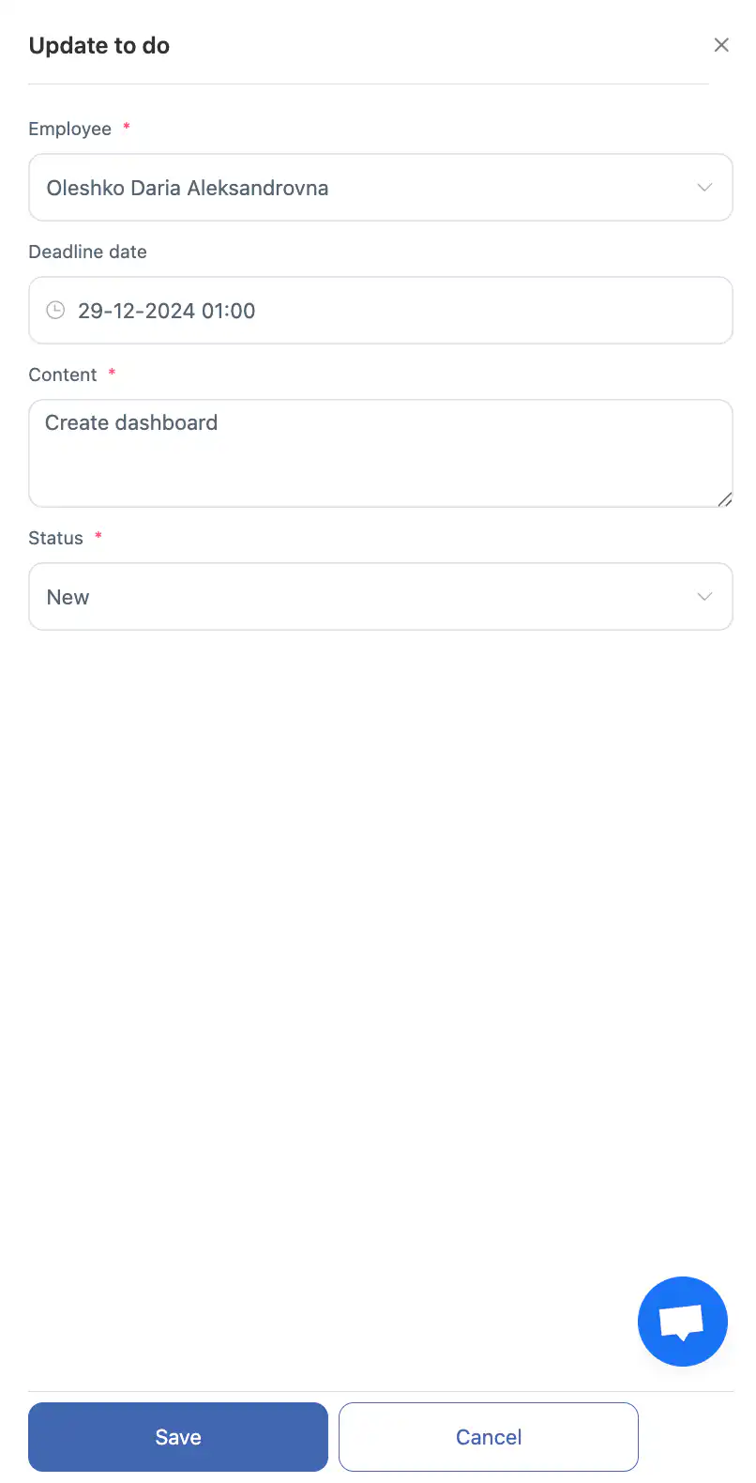756x1483 pixels.
Task: Select the Oleshko Daria Aleksandrovna employee value
Action: 188,188
